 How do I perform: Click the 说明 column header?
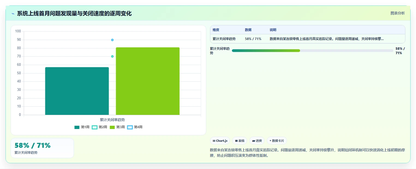(273, 30)
